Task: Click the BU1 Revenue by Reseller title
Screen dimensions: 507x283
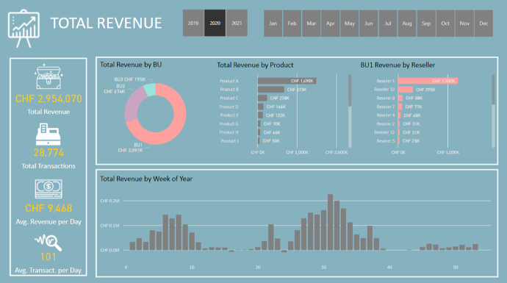Action: pyautogui.click(x=398, y=65)
